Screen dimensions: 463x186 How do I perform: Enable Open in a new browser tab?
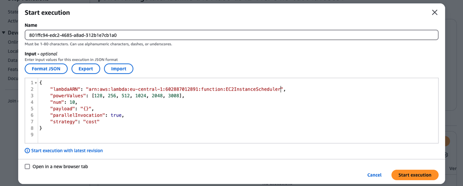pyautogui.click(x=28, y=167)
